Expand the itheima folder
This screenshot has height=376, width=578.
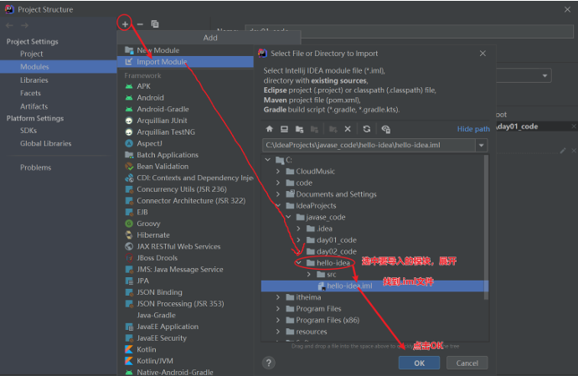[x=278, y=297]
